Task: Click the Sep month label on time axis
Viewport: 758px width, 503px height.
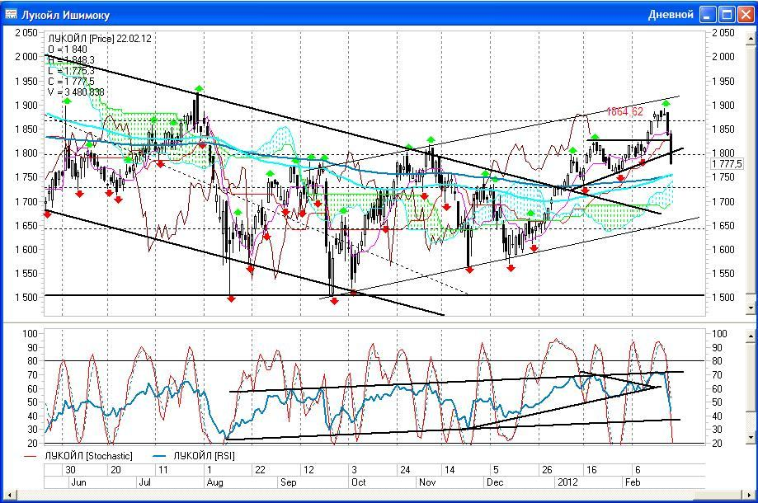Action: [288, 482]
